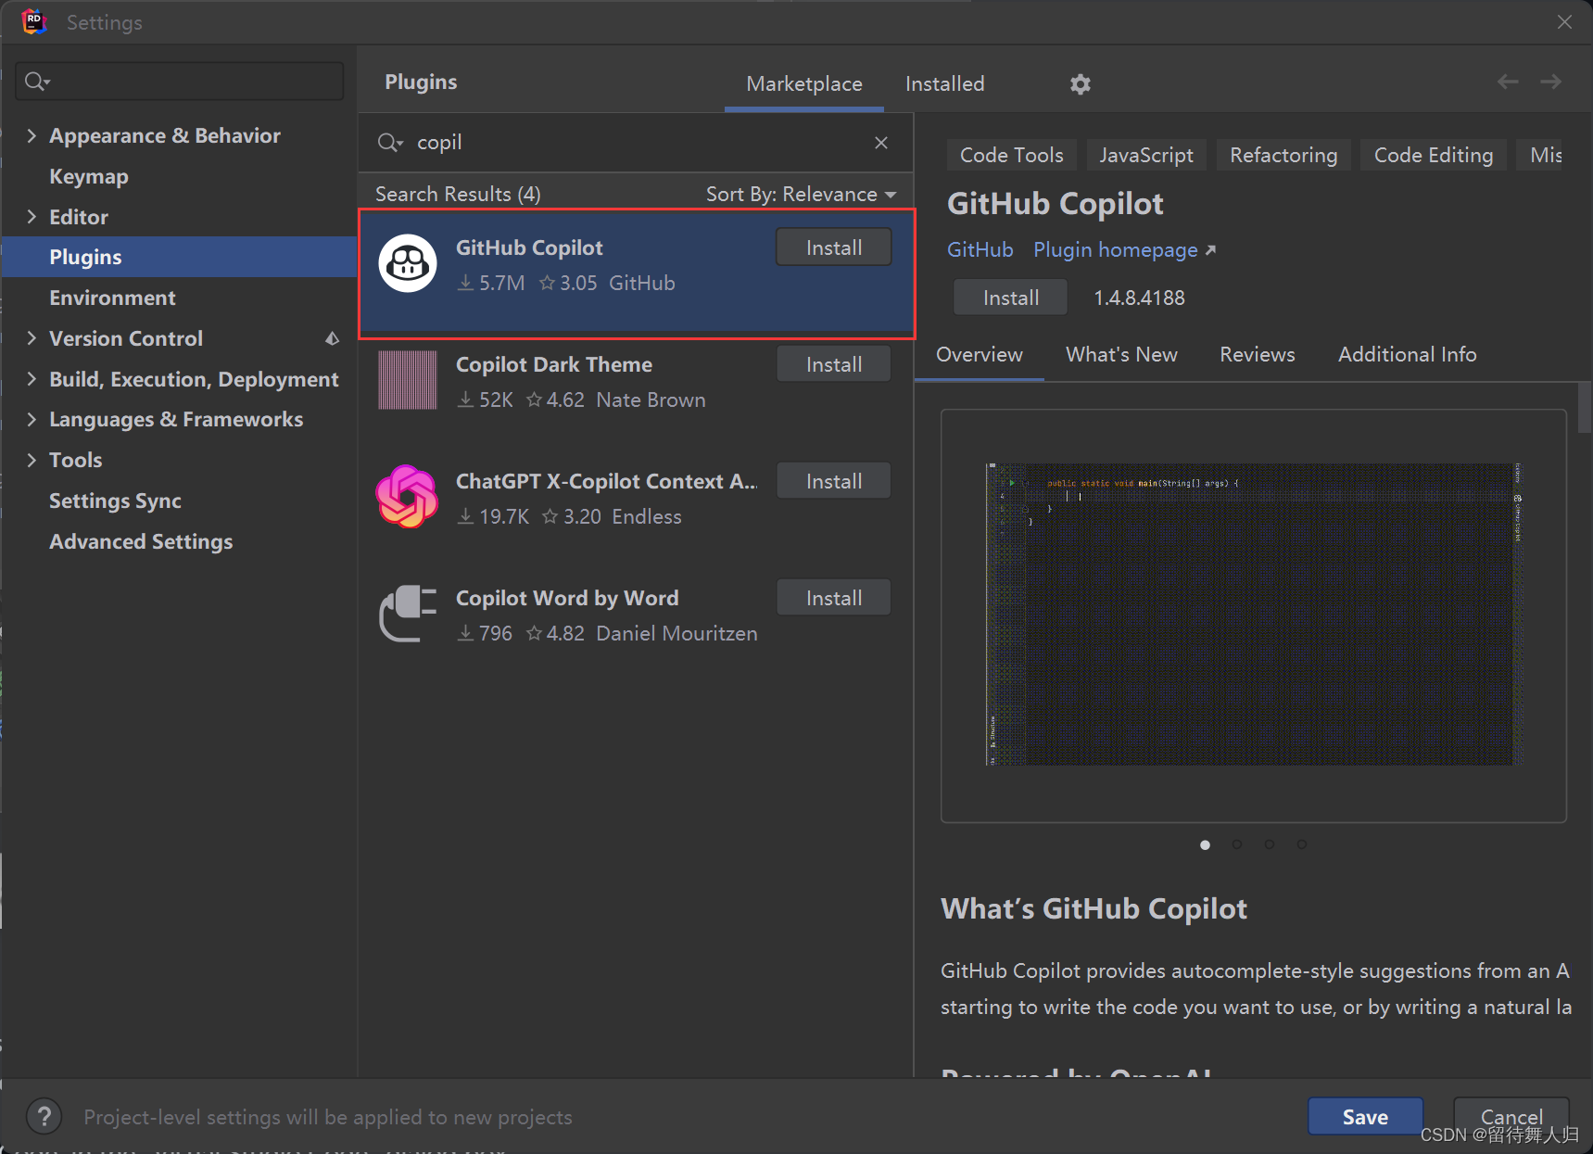The width and height of the screenshot is (1593, 1154).
Task: Open help with question mark icon
Action: pos(44,1117)
